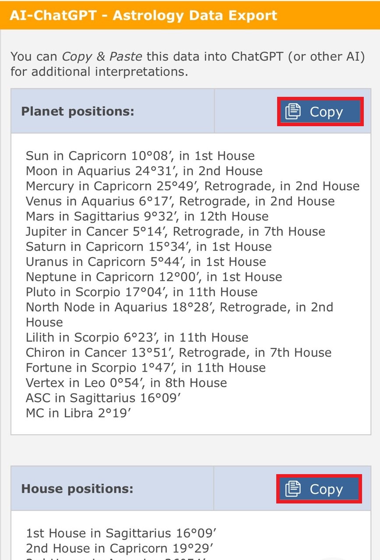Viewport: 380px width, 560px height.
Task: Click the copy icon beside House positions
Action: click(293, 489)
